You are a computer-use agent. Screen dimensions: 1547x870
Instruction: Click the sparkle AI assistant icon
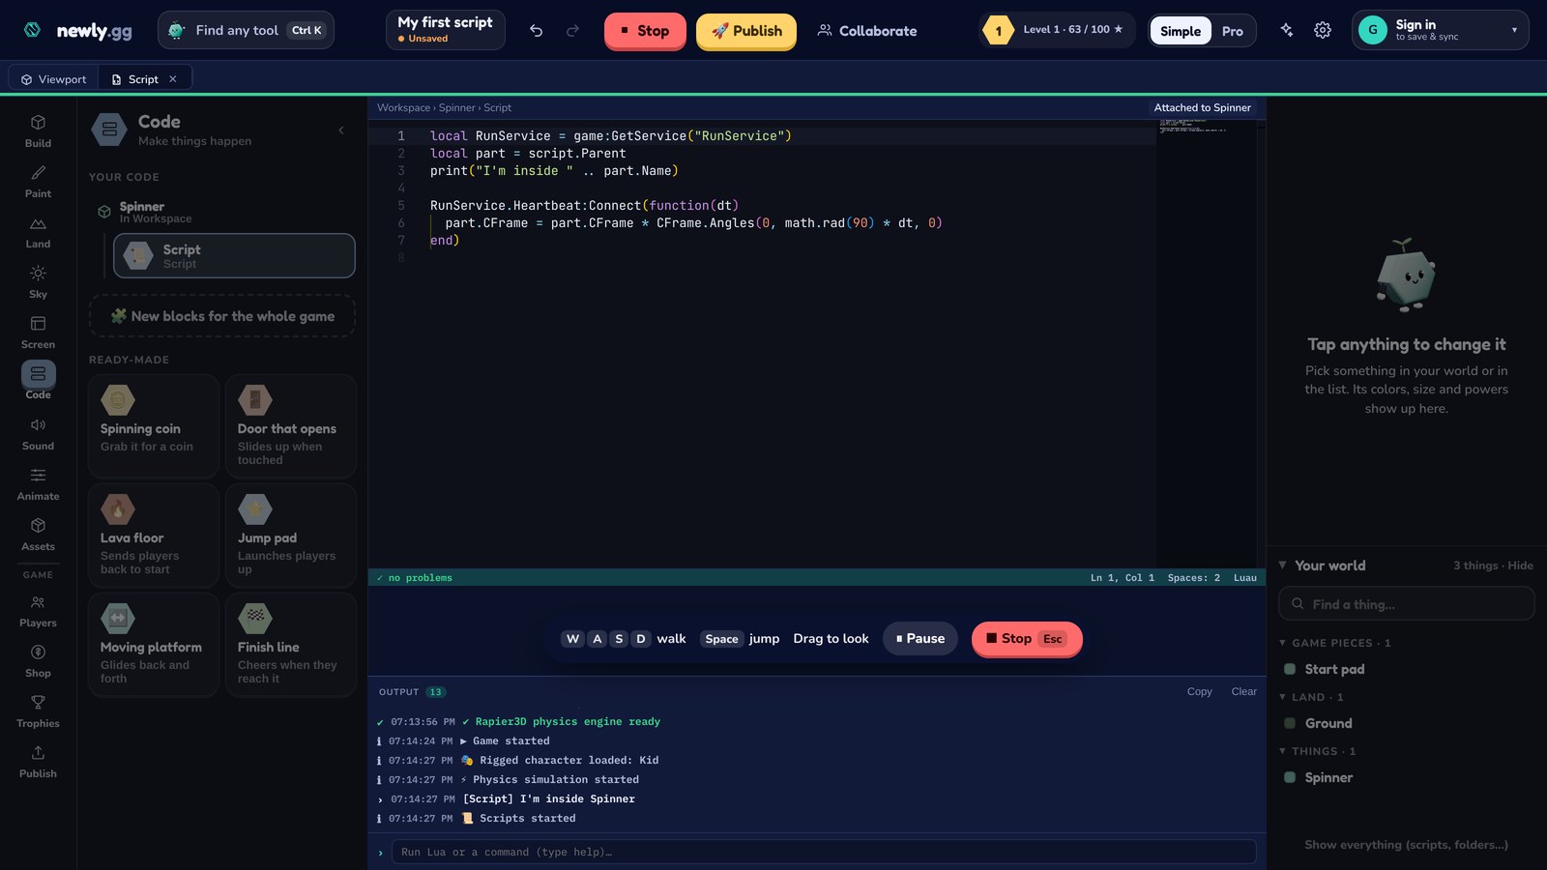click(1286, 31)
